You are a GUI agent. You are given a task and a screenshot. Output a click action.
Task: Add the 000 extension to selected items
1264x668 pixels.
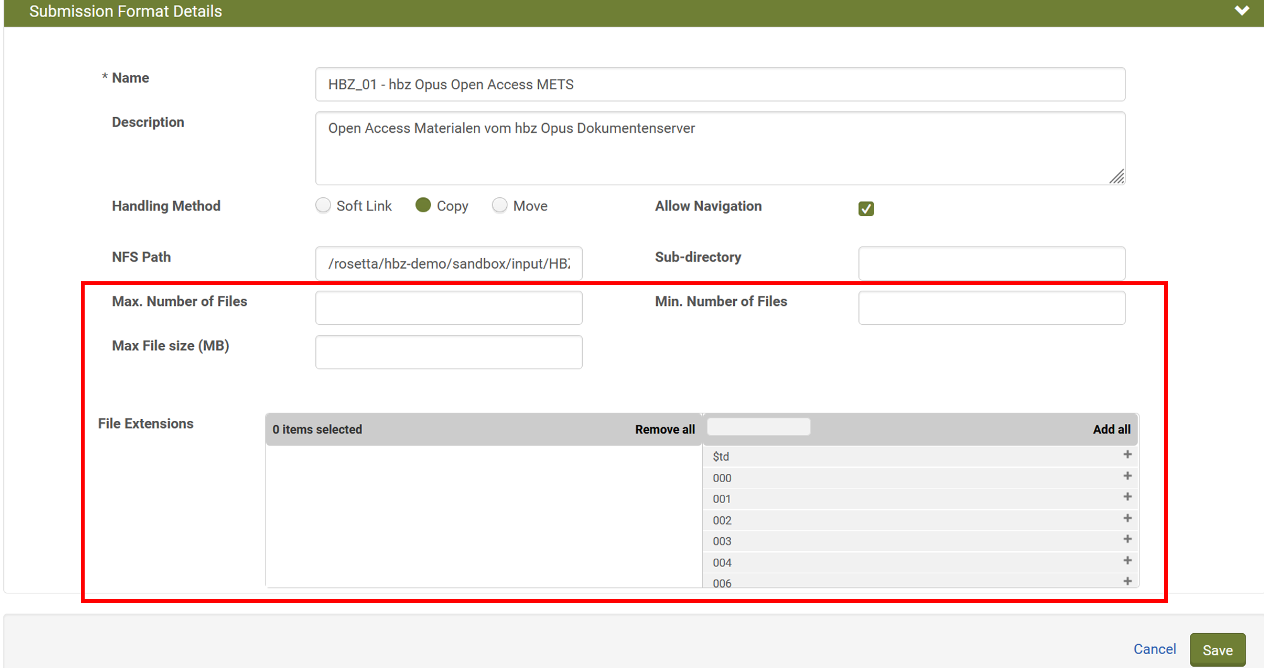[1127, 476]
